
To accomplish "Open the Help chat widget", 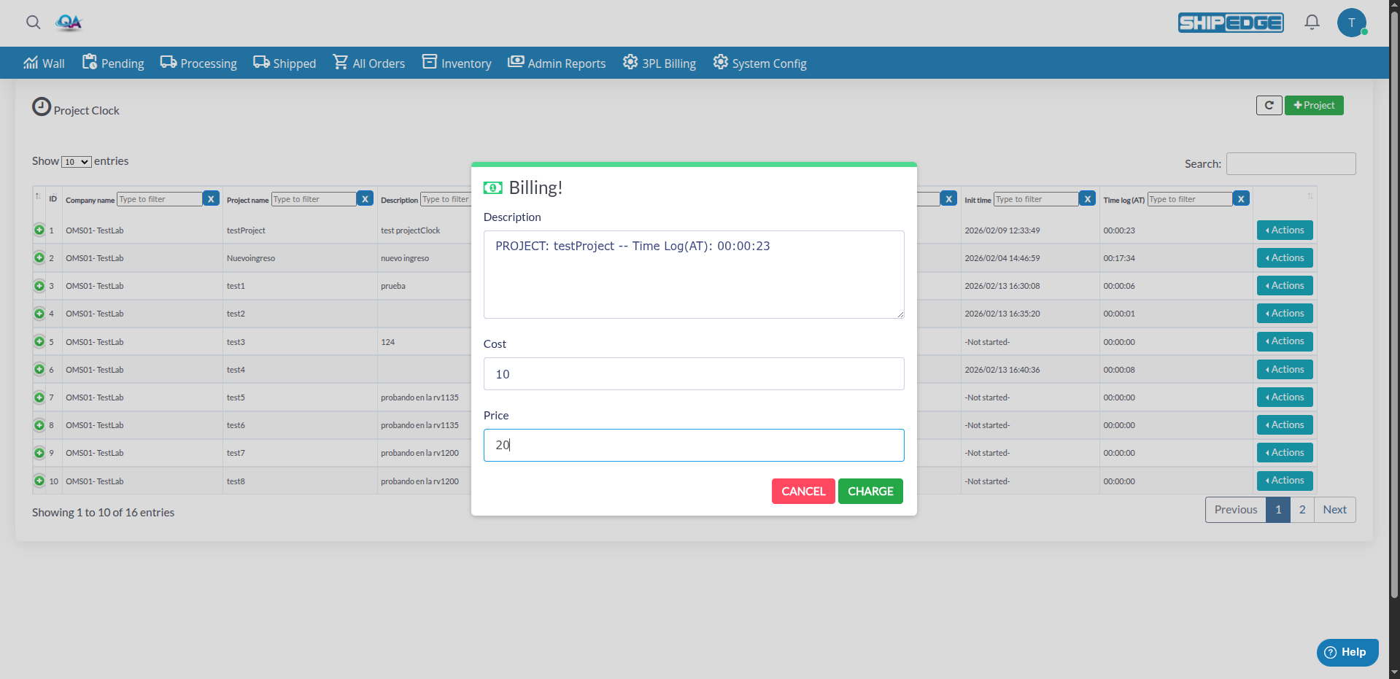I will point(1347,652).
